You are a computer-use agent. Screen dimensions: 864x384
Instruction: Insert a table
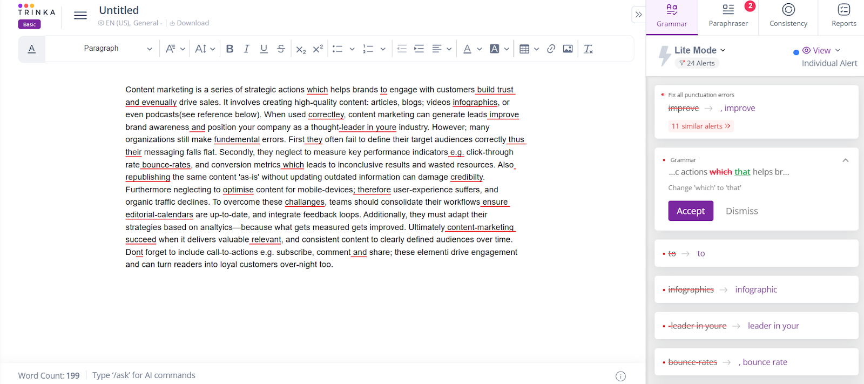coord(524,49)
